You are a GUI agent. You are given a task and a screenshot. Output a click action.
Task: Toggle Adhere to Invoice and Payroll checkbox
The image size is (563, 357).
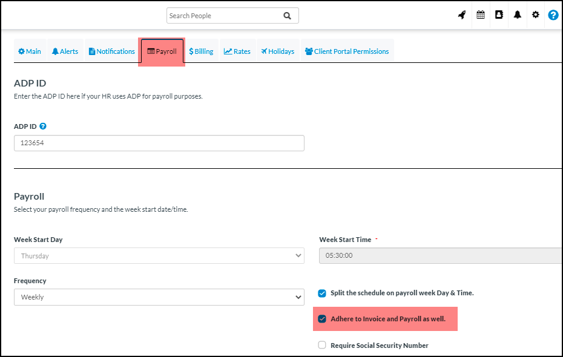tap(322, 319)
